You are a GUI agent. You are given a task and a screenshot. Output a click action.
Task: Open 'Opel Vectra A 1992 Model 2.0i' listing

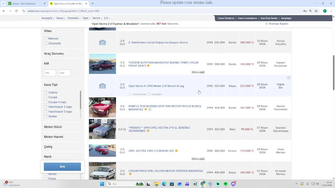point(156,86)
